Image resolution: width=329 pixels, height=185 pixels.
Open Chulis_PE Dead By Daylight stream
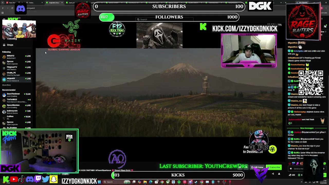(x=16, y=74)
